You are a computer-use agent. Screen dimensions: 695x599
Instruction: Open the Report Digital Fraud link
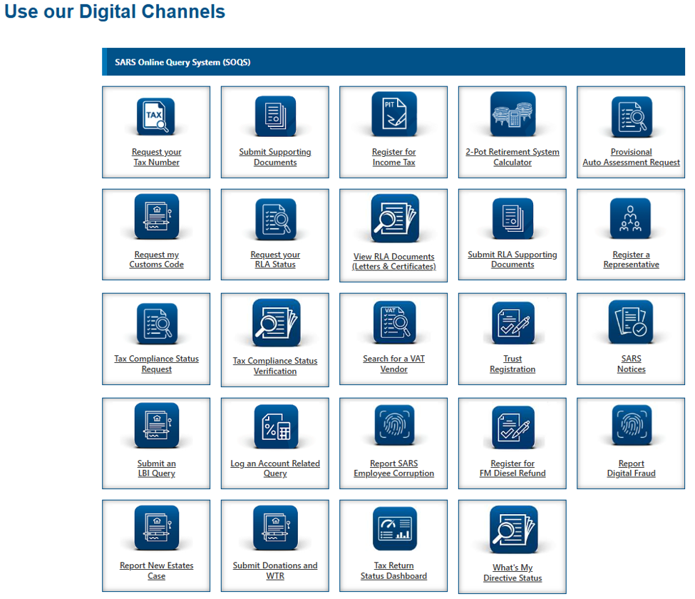pos(631,469)
